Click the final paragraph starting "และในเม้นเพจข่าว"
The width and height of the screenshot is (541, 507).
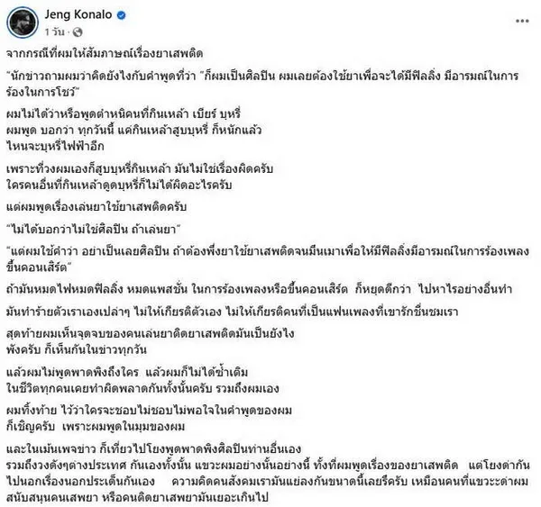tap(268, 473)
